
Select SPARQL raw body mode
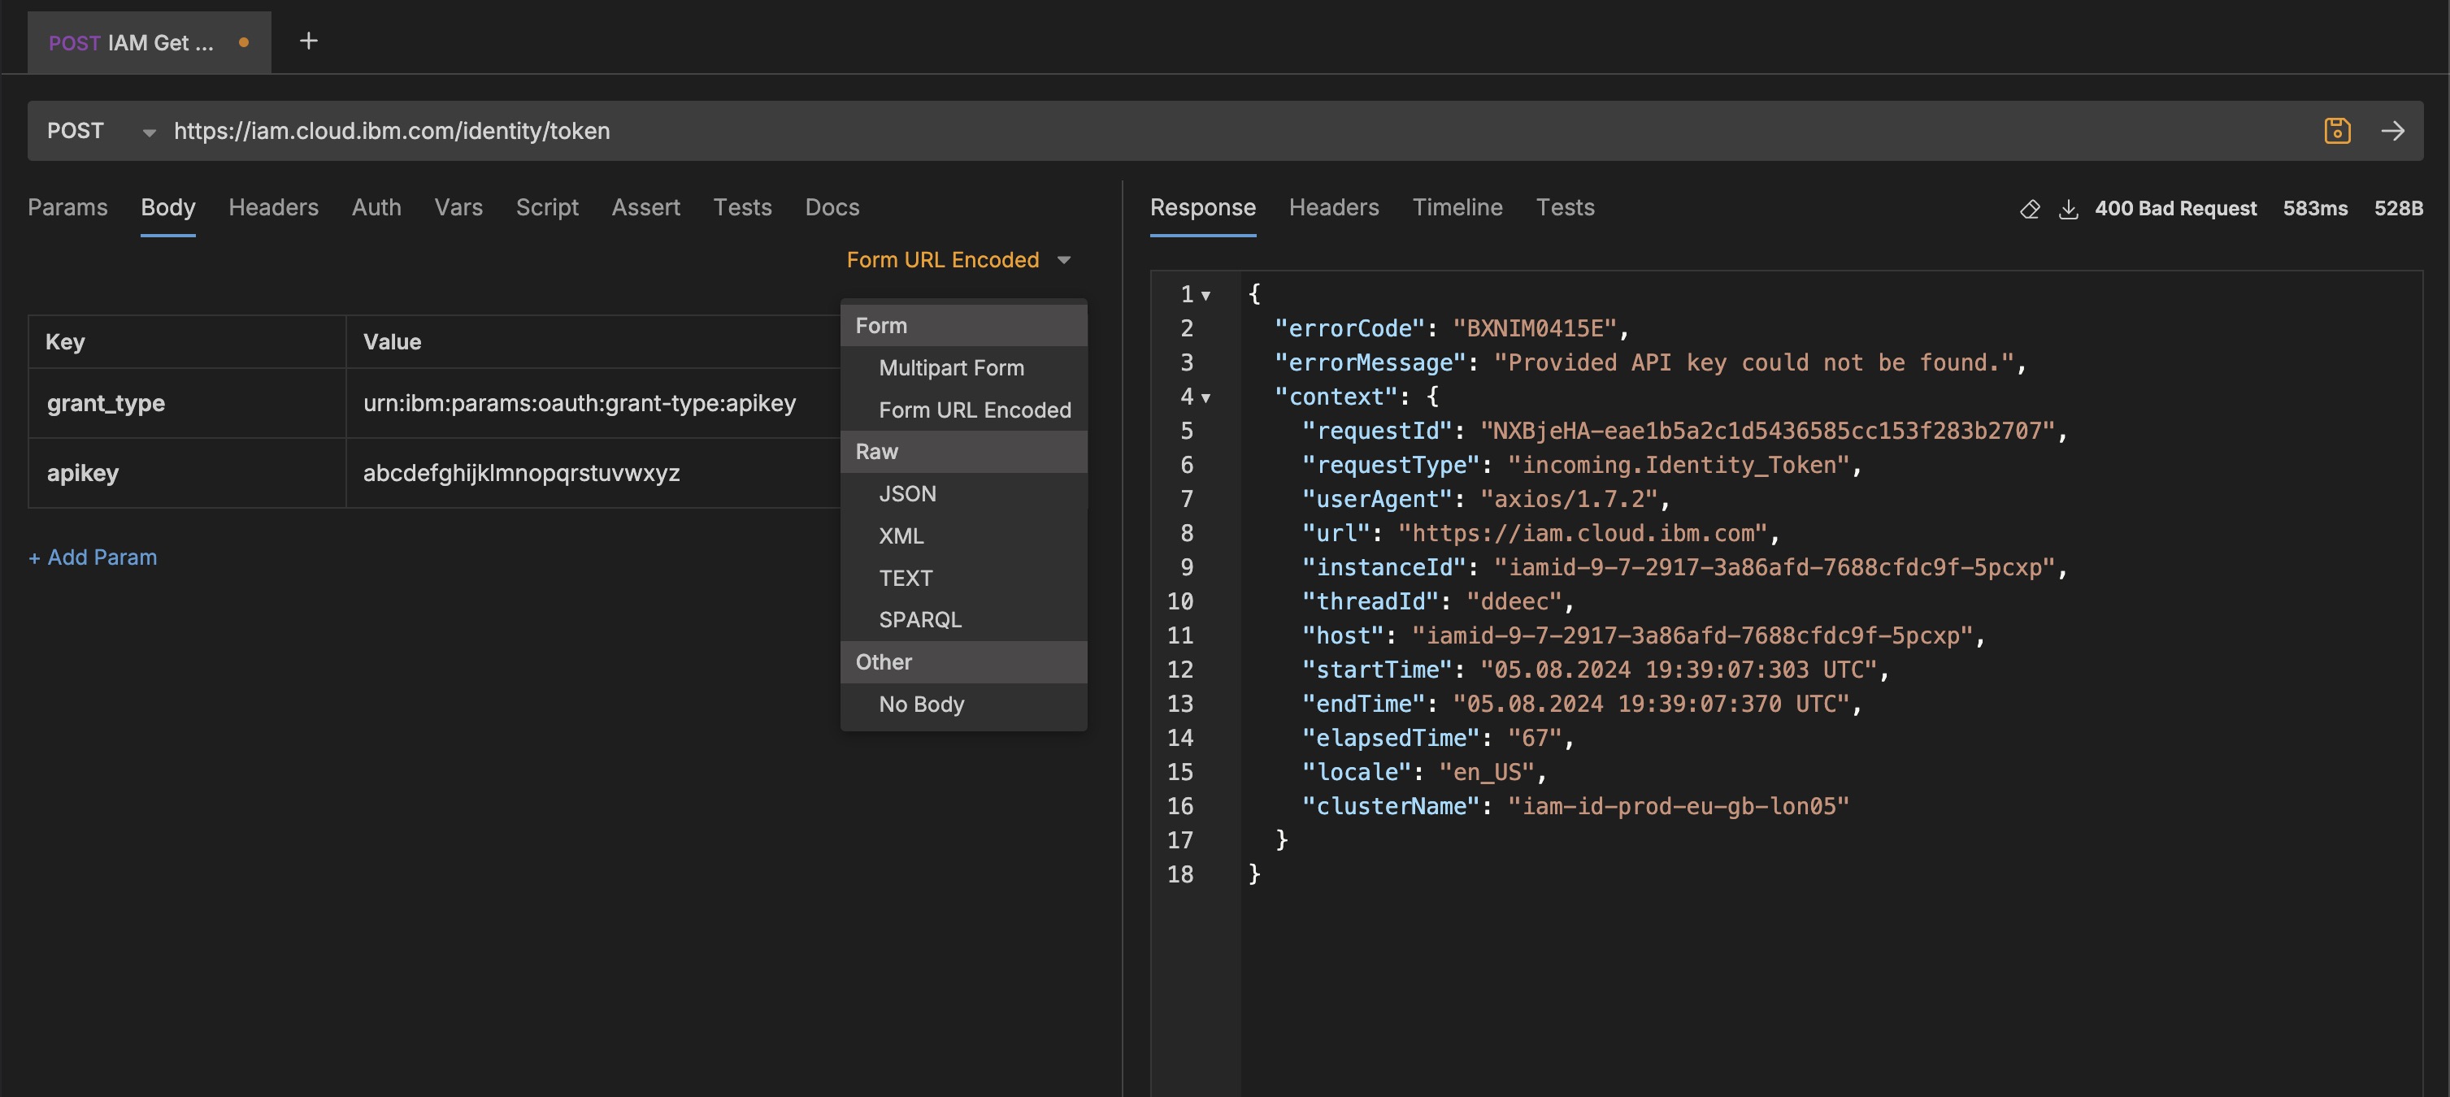click(x=963, y=620)
